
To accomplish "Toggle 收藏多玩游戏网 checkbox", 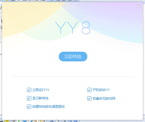I will point(89,99).
